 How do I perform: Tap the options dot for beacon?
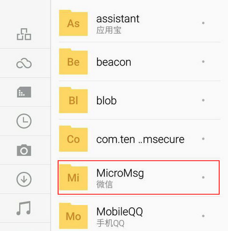pos(203,62)
